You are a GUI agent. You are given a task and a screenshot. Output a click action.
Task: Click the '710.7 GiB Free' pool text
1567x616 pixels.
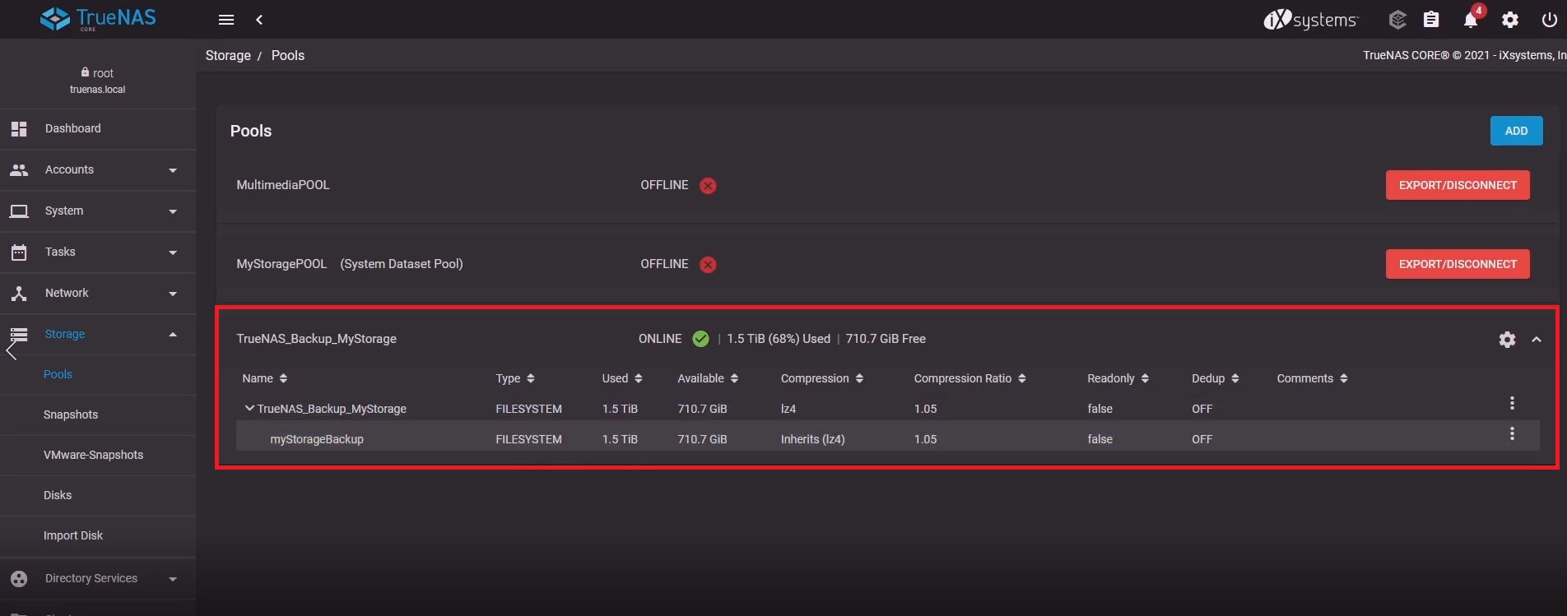pos(886,339)
